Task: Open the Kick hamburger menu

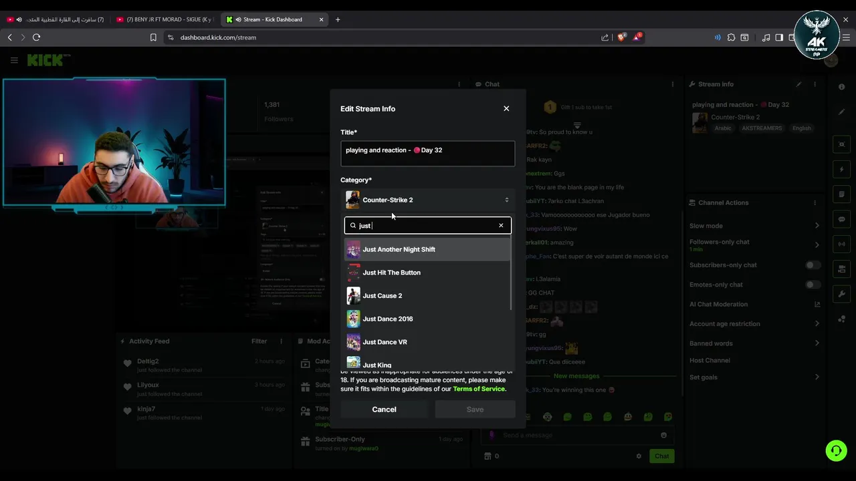Action: tap(14, 60)
